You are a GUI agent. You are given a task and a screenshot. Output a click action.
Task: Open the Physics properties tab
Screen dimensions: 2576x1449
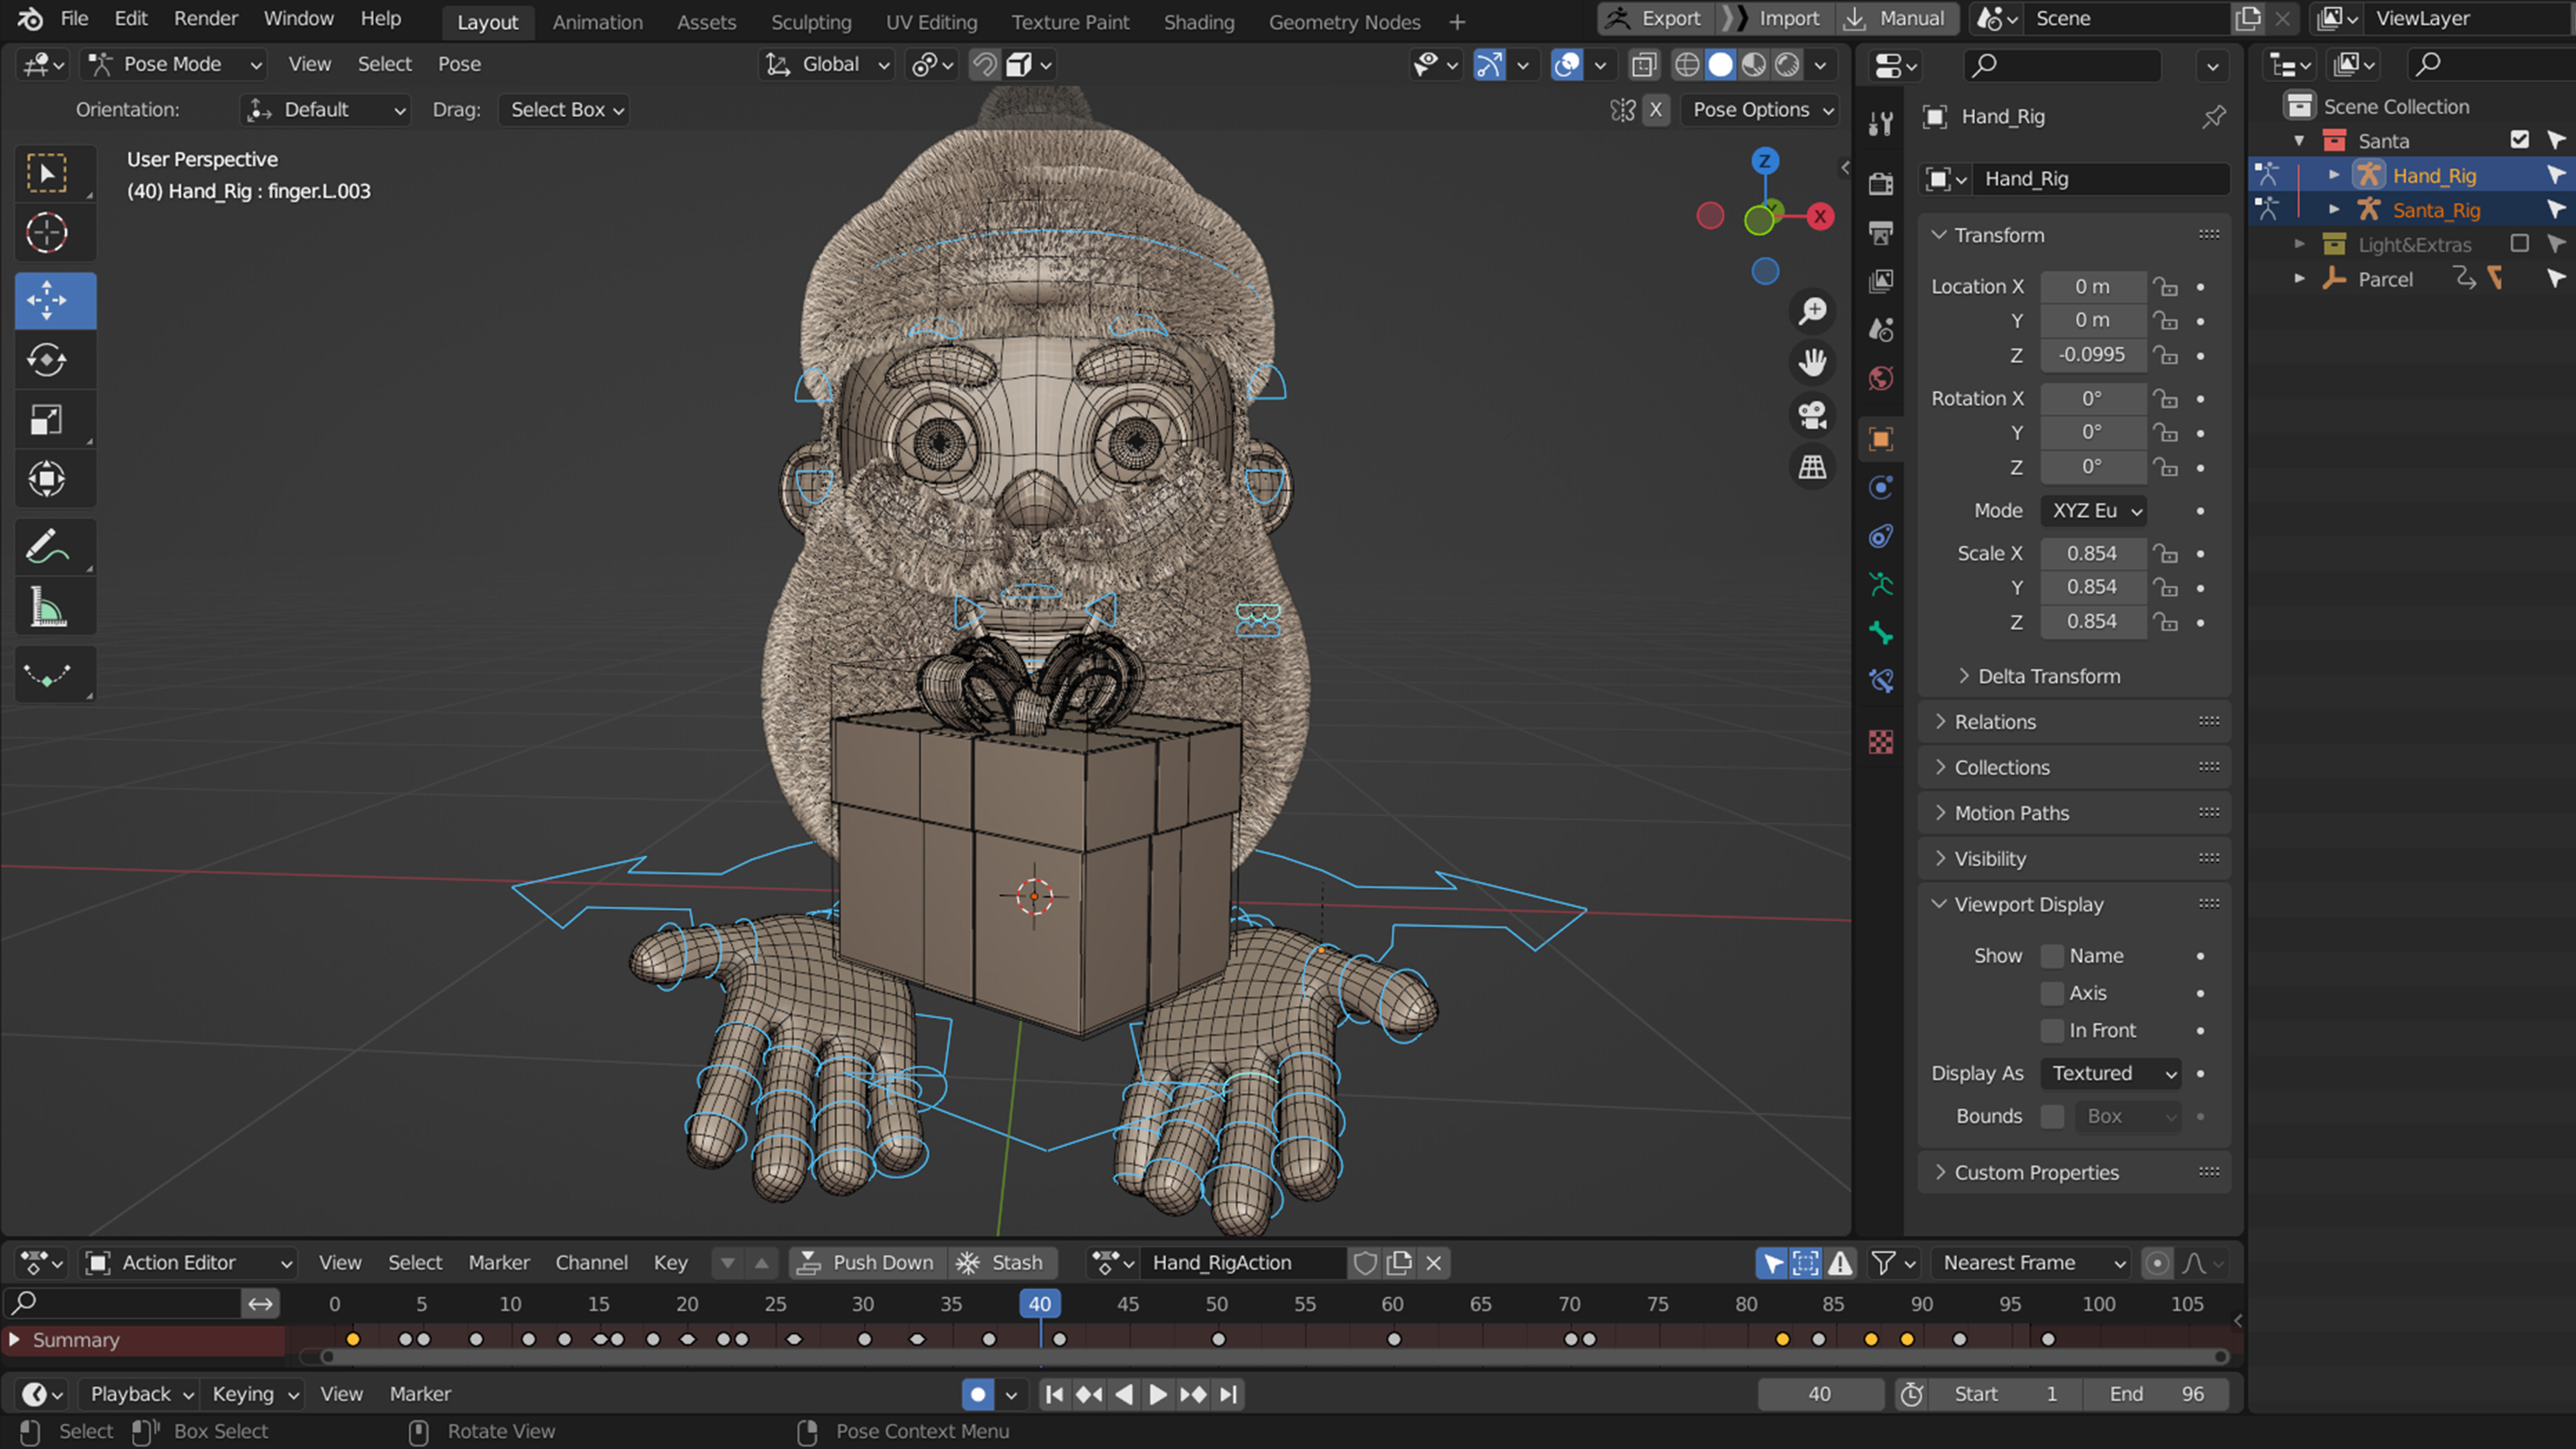point(1881,487)
